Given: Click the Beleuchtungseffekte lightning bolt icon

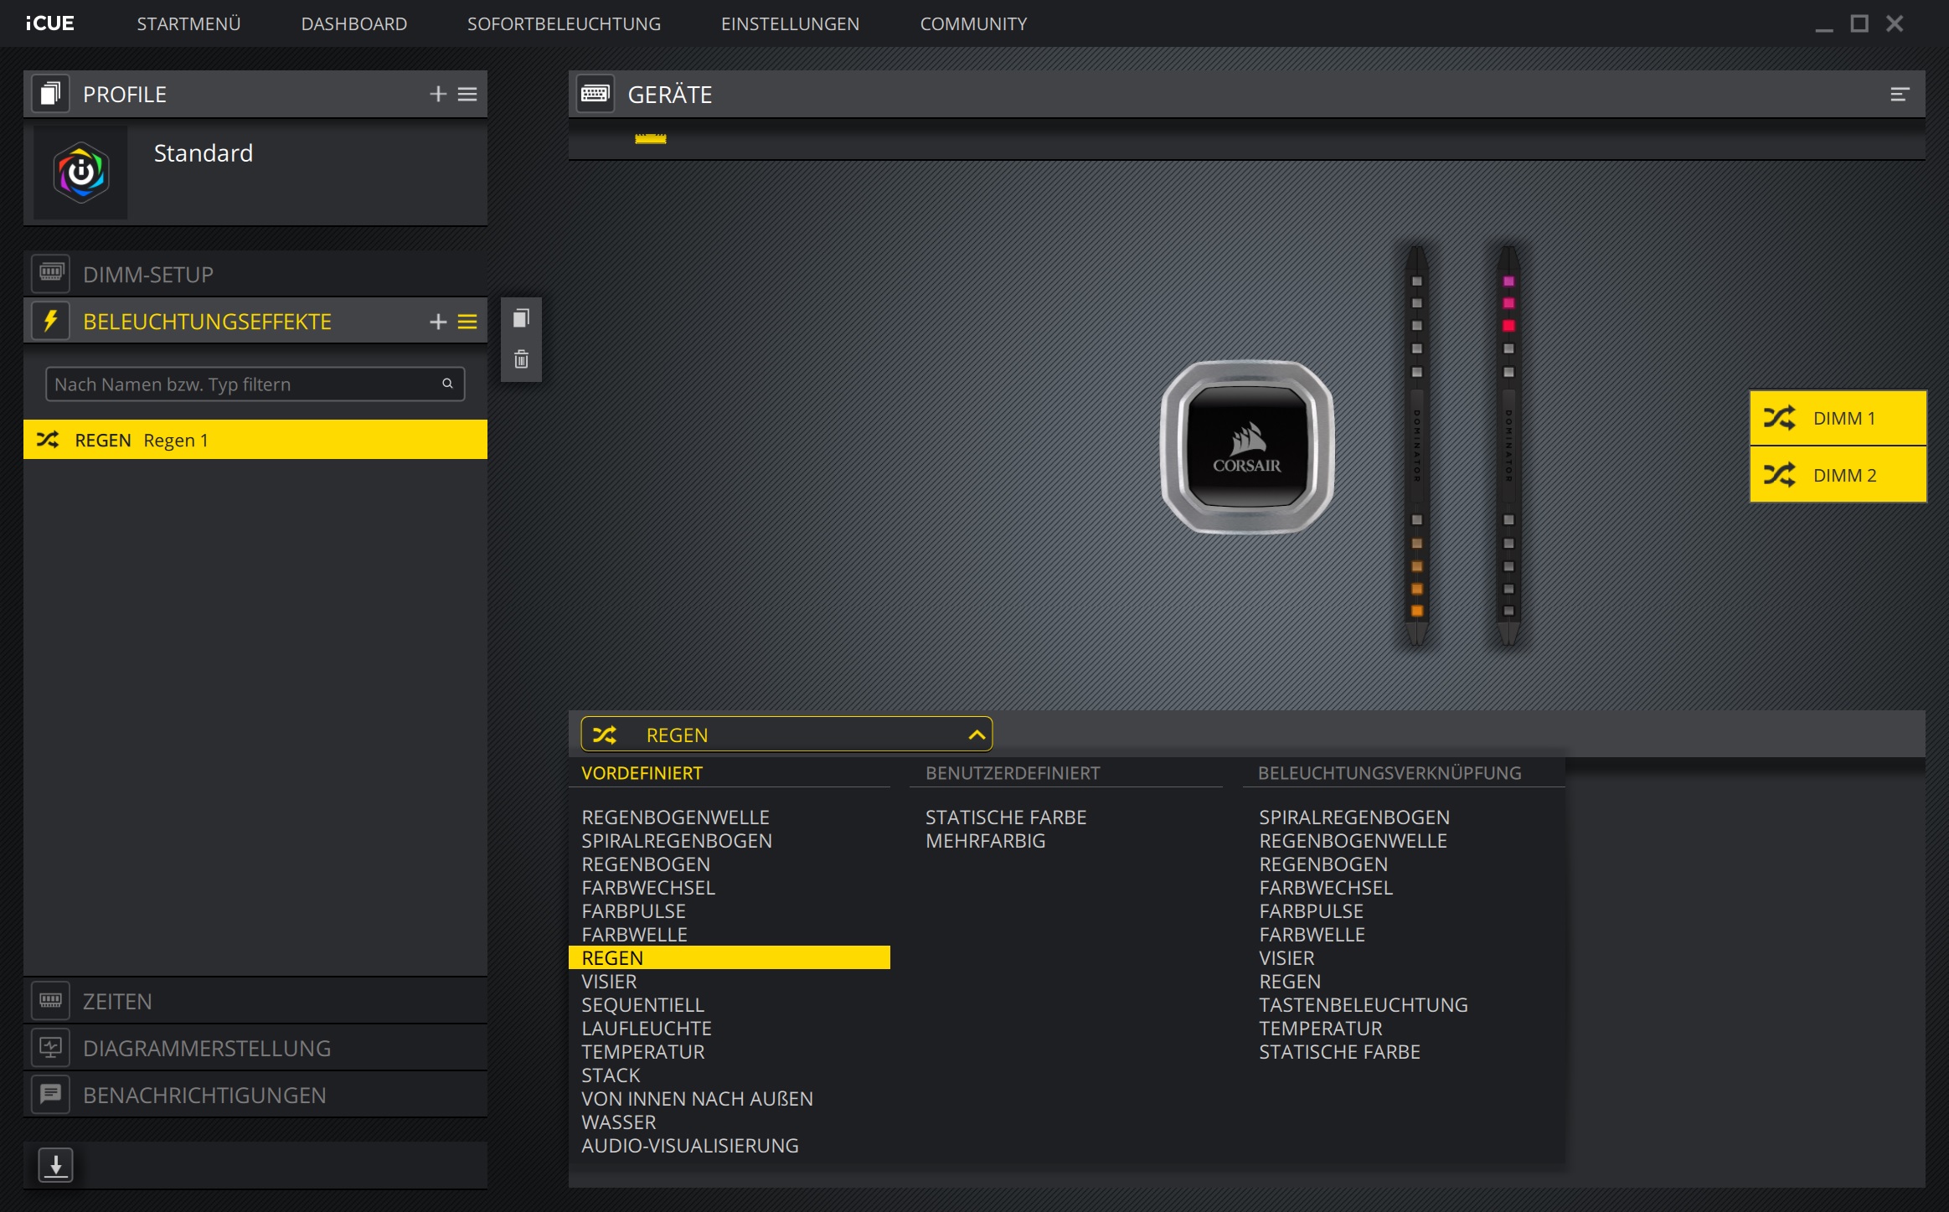Looking at the screenshot, I should pyautogui.click(x=50, y=321).
